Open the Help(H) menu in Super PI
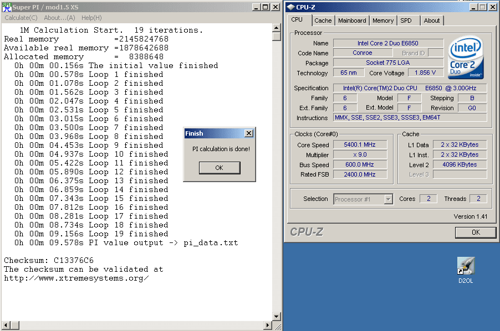Image resolution: width=500 pixels, height=331 pixels. click(x=91, y=18)
